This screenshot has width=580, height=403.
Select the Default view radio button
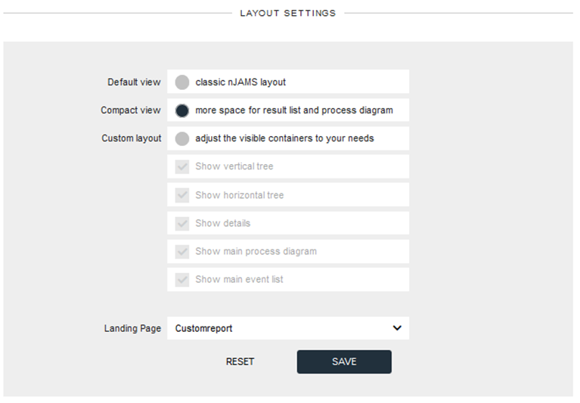pyautogui.click(x=182, y=82)
